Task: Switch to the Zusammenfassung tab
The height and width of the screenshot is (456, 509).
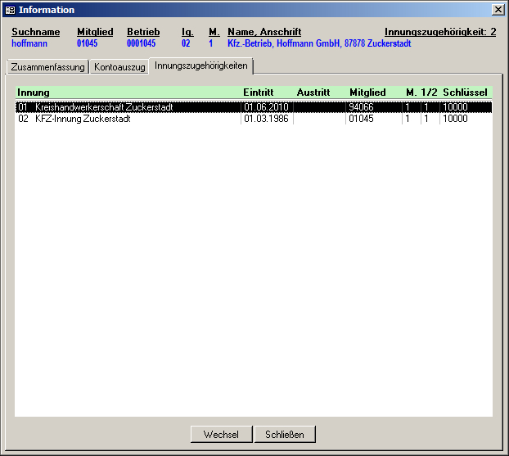Action: click(x=47, y=67)
